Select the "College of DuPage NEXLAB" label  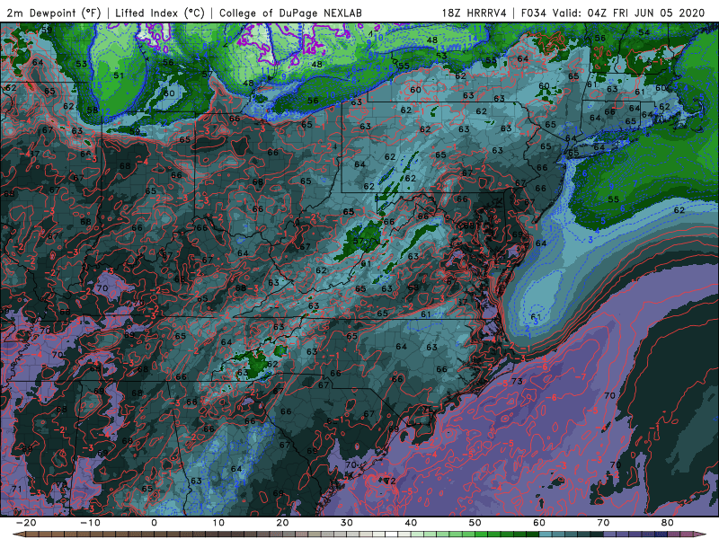pos(290,13)
